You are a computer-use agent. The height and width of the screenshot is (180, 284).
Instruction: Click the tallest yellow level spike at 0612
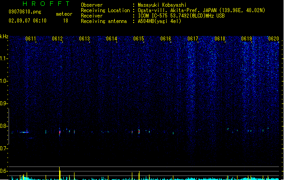pos(60,173)
